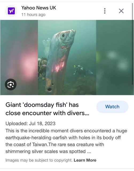Screen dimensions: 134x171
Task: Click the oarfish's large eye in the image
Action: (63, 36)
